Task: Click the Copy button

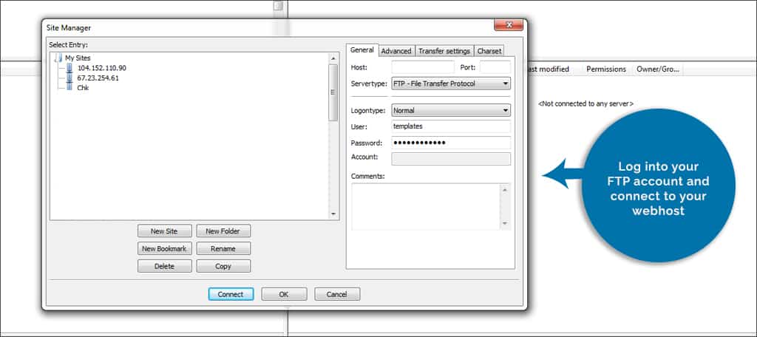Action: [x=223, y=266]
